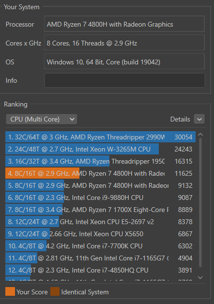Click the ranking list vertical scrollbar thumb
This screenshot has height=304, width=214.
(x=200, y=202)
